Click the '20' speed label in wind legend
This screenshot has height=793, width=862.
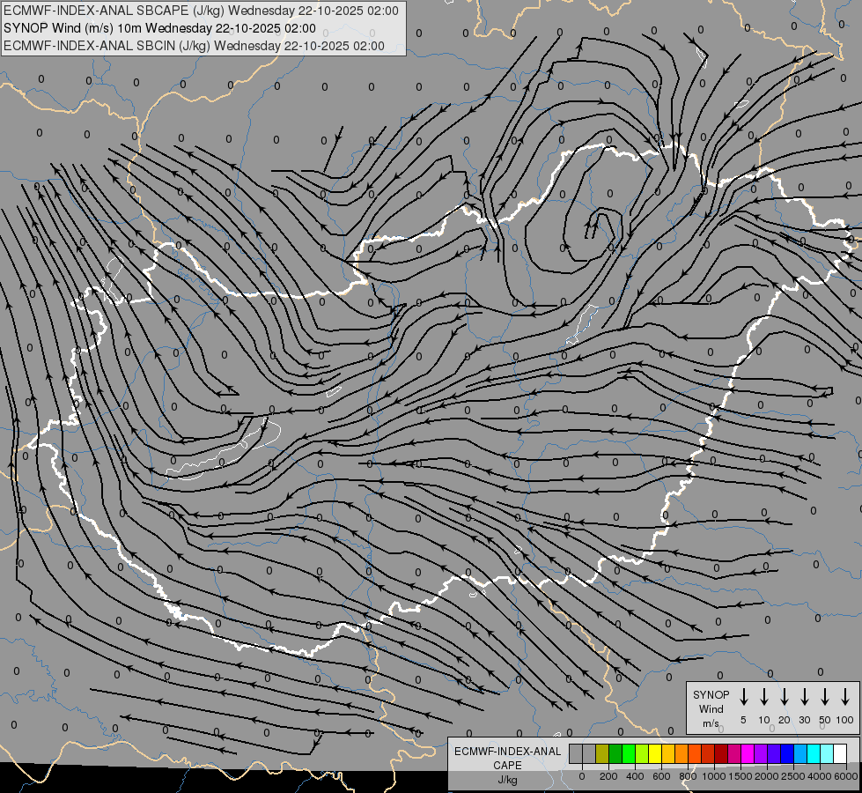pos(785,720)
